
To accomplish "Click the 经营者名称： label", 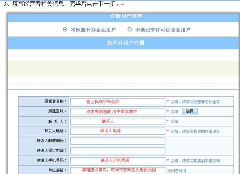I will (x=55, y=101).
